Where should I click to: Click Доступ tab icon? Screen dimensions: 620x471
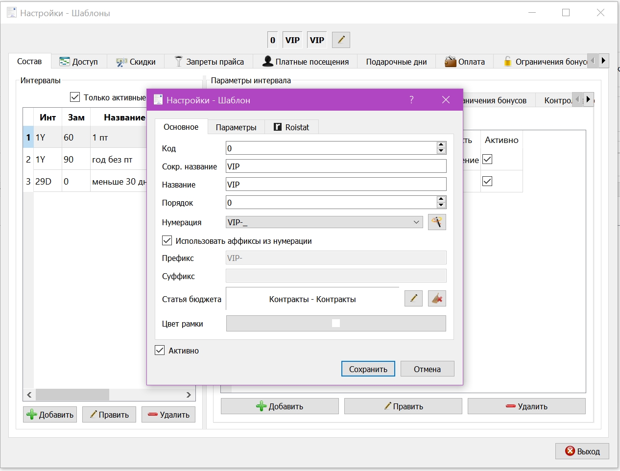click(65, 61)
